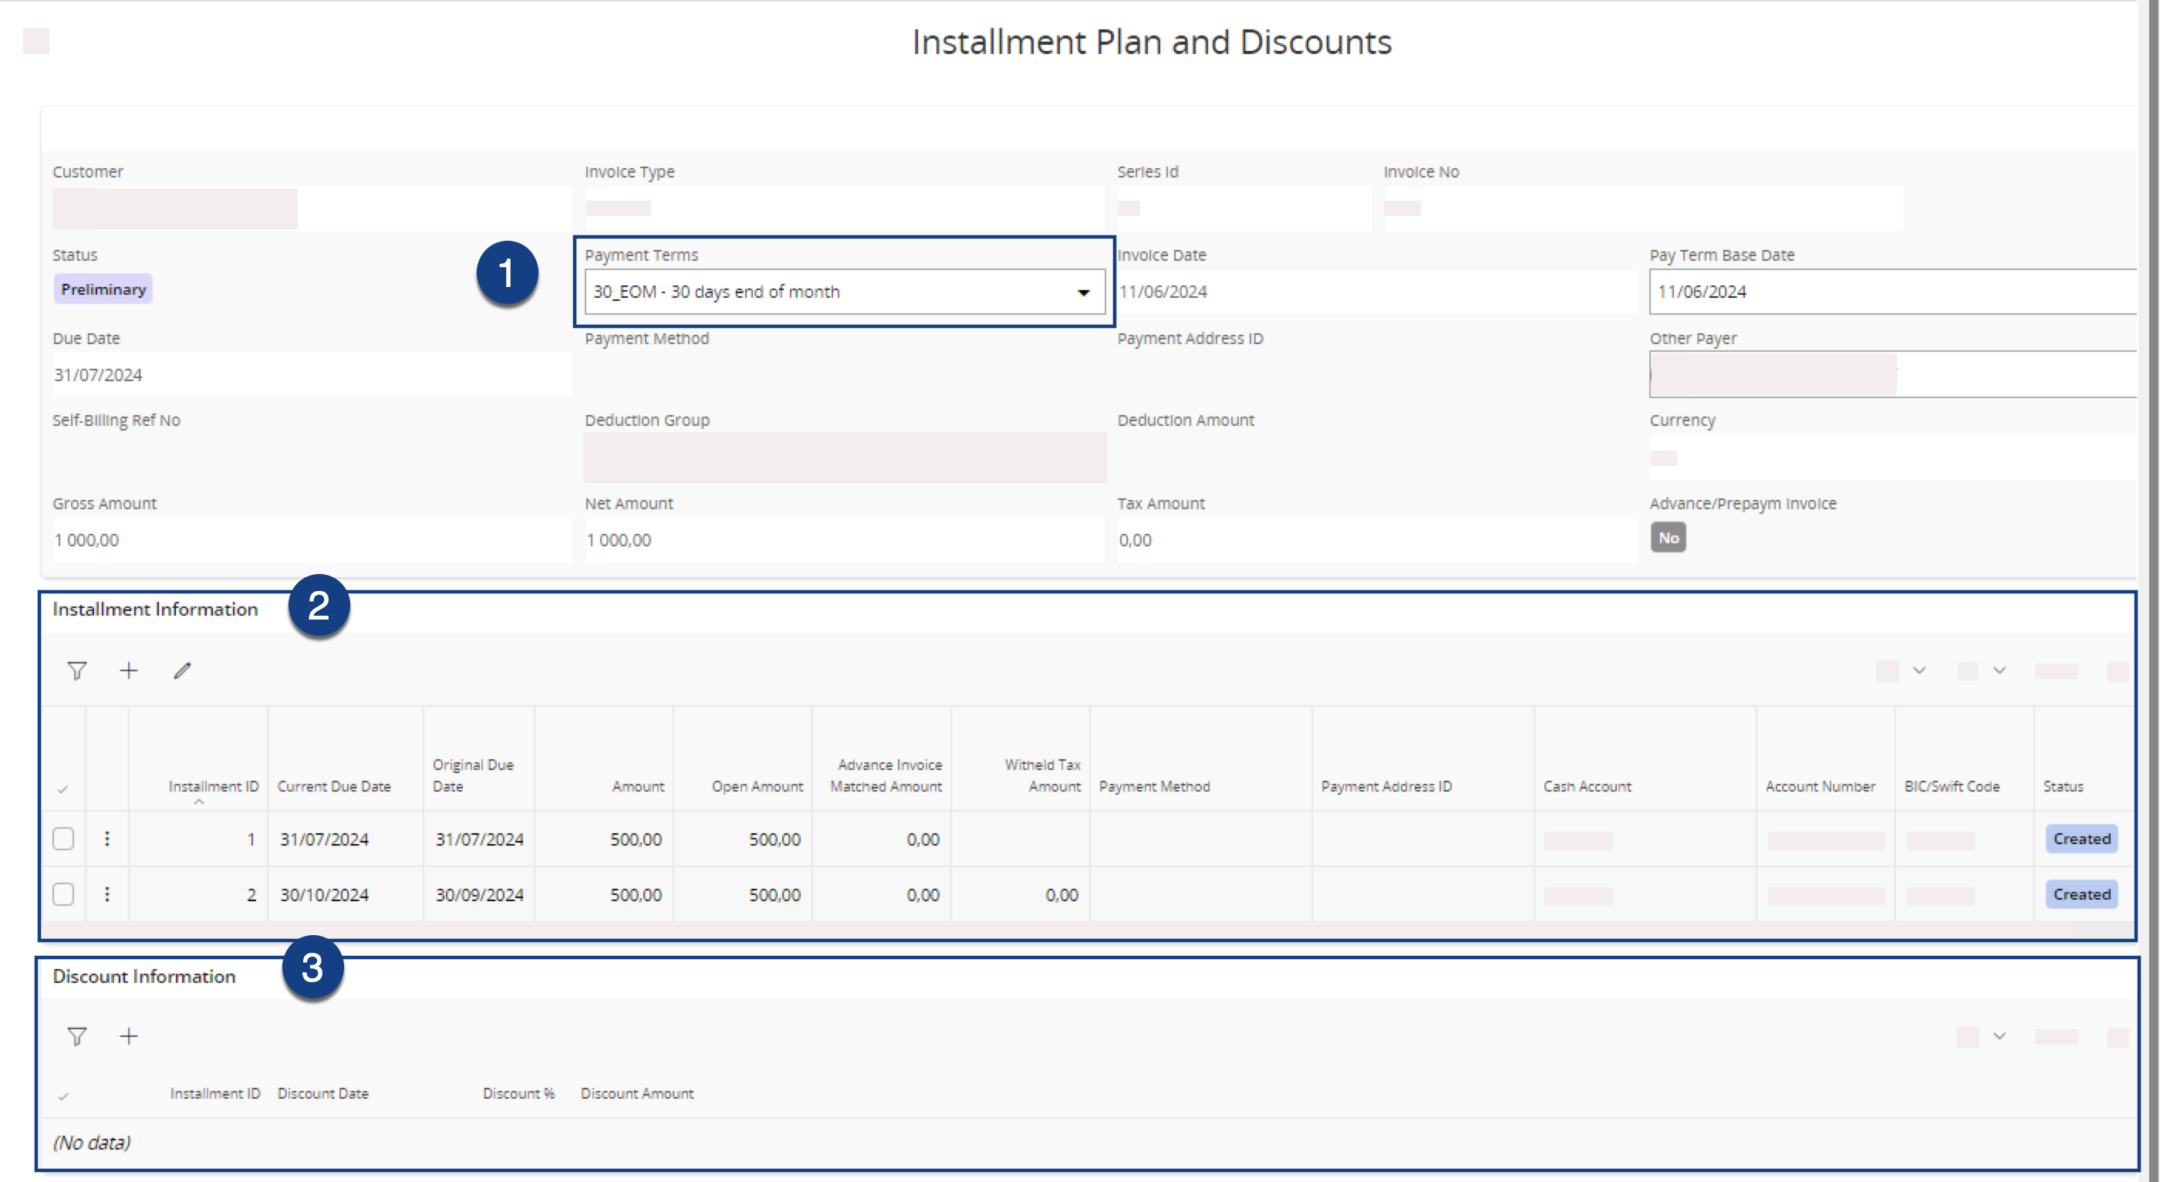Open row actions menu for installment 2

pyautogui.click(x=106, y=894)
